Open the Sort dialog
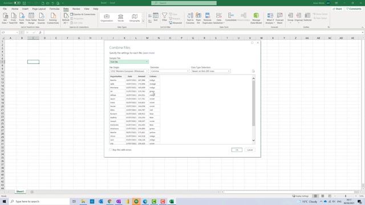This screenshot has width=365, height=205. 156,17
